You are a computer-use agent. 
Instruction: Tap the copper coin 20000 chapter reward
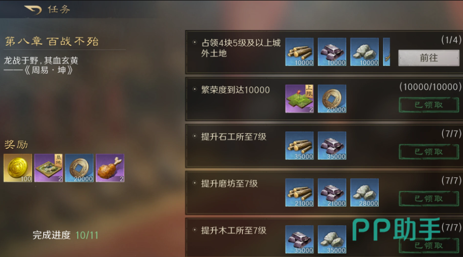[79, 168]
